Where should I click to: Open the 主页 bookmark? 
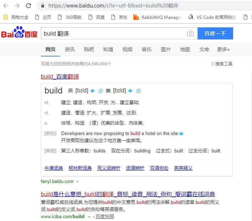click(x=43, y=17)
